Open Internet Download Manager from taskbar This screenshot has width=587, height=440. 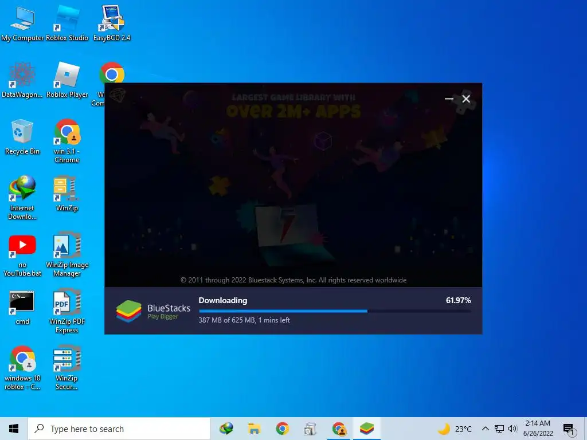pyautogui.click(x=226, y=429)
